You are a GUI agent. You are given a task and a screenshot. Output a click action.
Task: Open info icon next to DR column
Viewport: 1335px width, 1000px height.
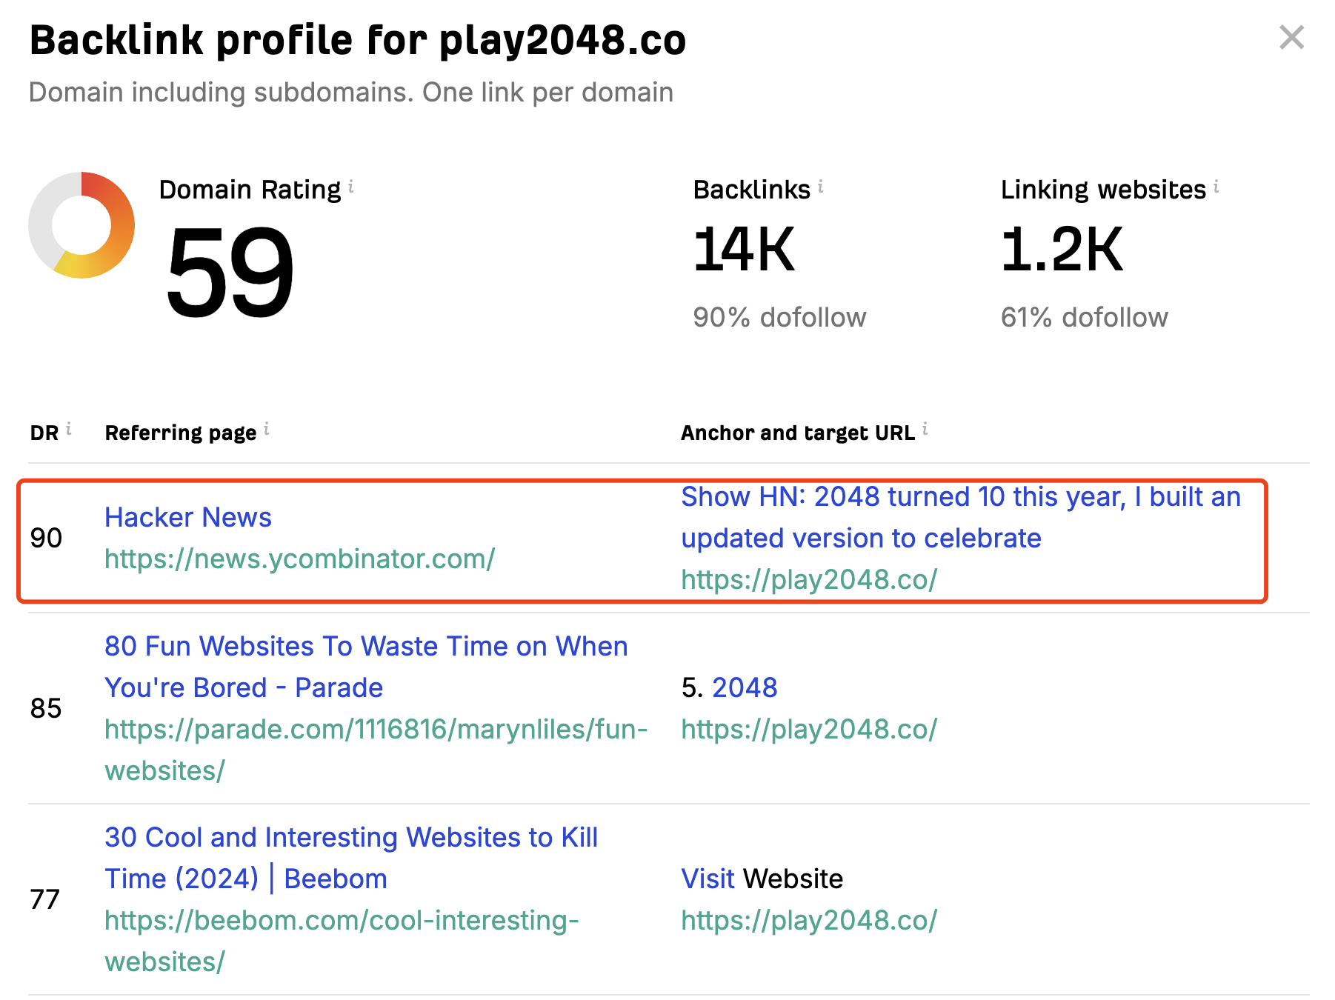69,428
